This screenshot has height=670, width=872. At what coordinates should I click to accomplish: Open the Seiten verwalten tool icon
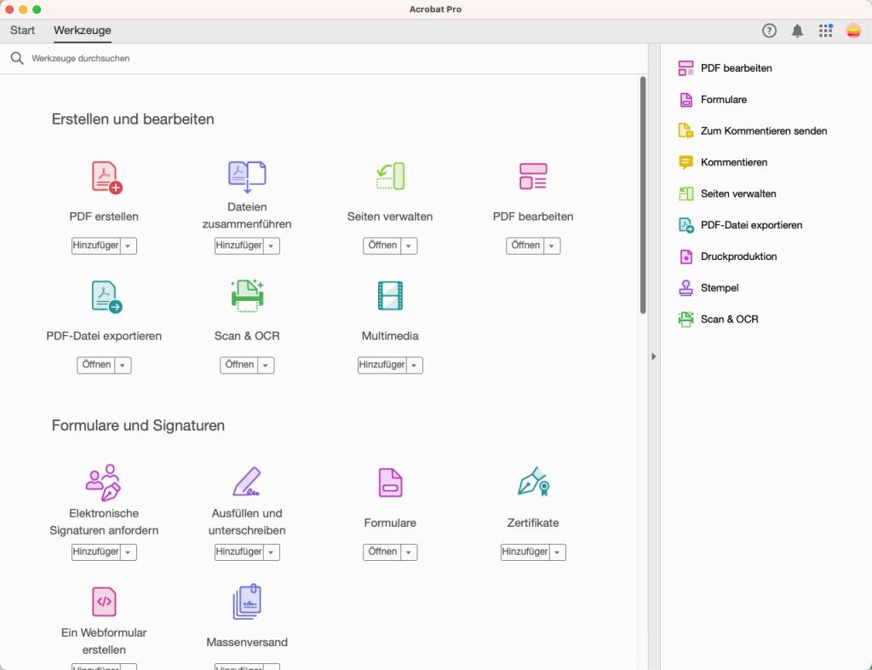click(x=389, y=175)
